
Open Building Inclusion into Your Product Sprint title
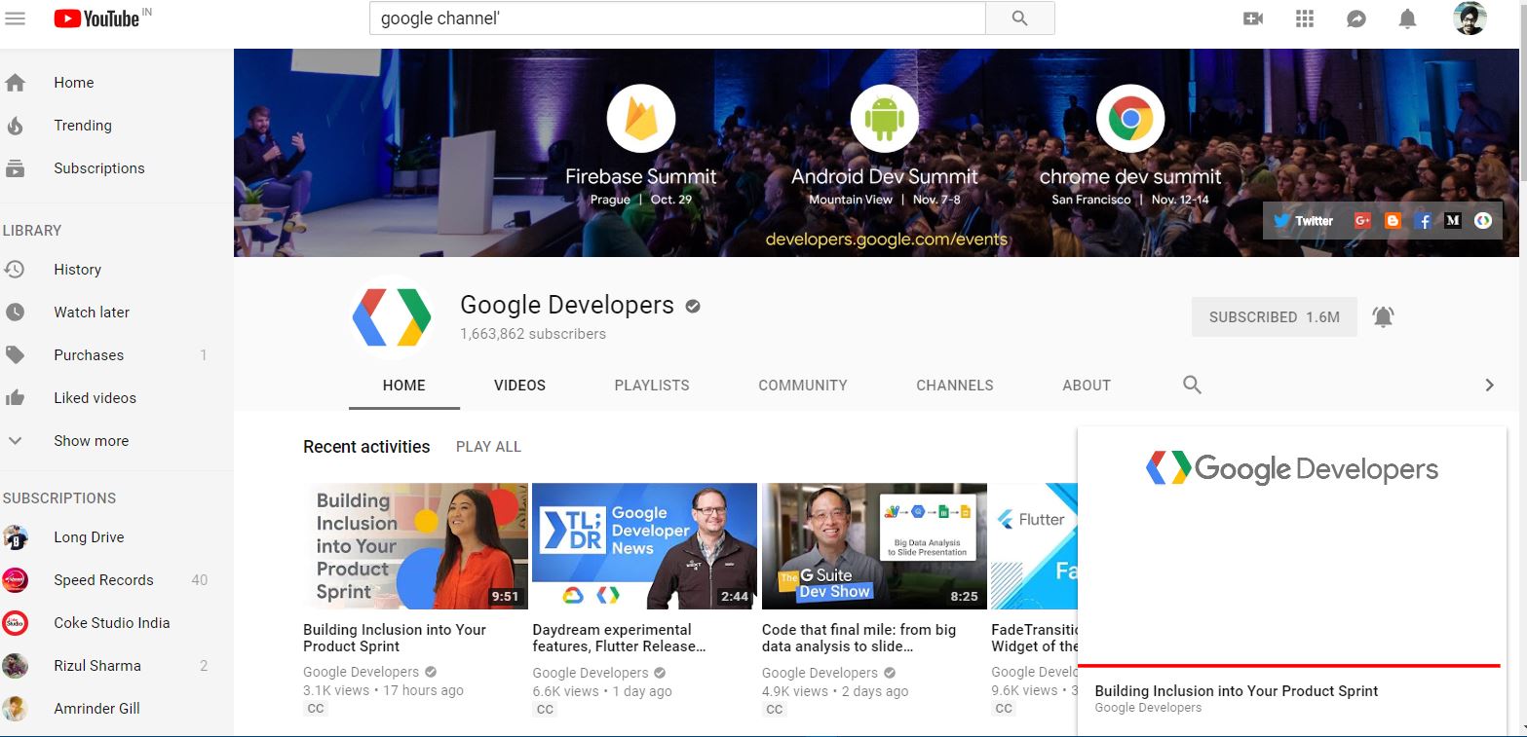click(x=395, y=638)
